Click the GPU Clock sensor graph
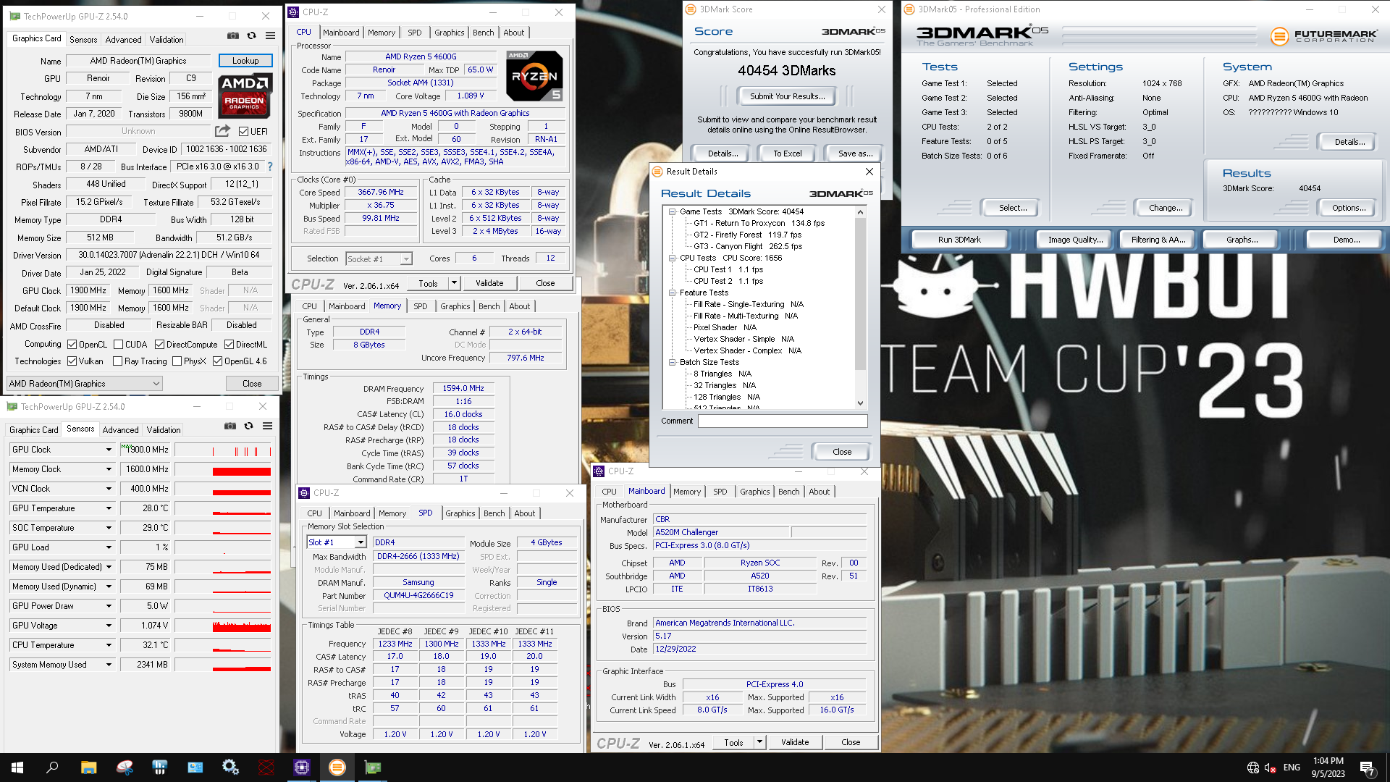 (x=224, y=450)
